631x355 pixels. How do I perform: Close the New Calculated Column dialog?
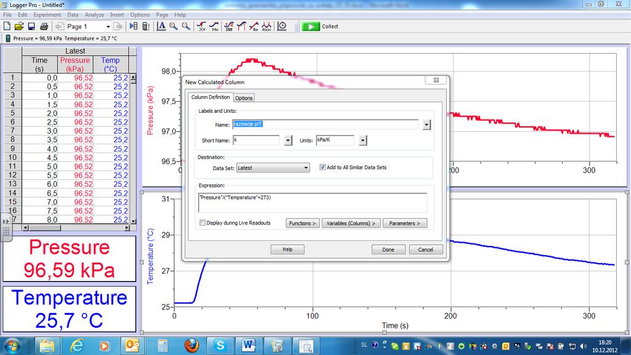436,80
